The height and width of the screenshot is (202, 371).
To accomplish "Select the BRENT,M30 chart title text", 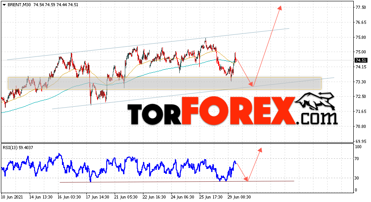I will 19,5.
